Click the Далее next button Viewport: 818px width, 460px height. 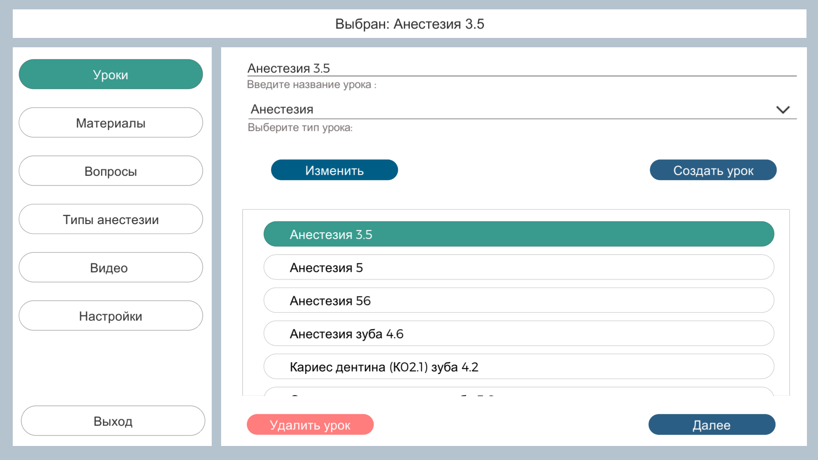[711, 425]
